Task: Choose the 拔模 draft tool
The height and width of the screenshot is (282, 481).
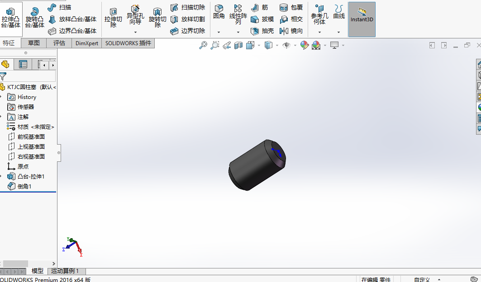Action: pos(262,19)
